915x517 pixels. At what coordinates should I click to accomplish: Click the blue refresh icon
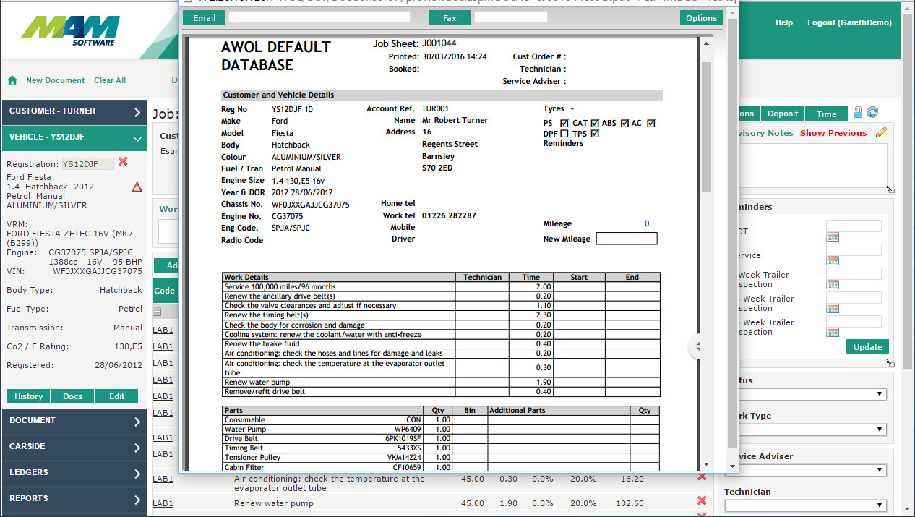[872, 112]
